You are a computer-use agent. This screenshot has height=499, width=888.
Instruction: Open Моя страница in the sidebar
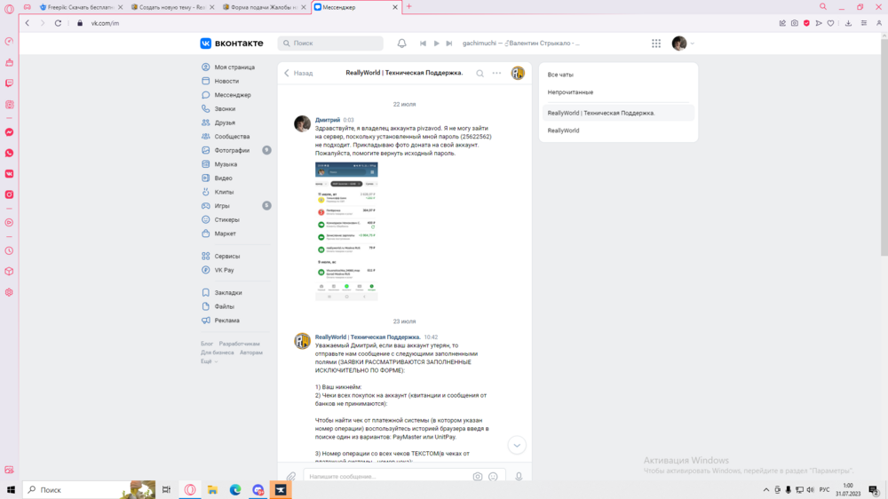click(235, 67)
